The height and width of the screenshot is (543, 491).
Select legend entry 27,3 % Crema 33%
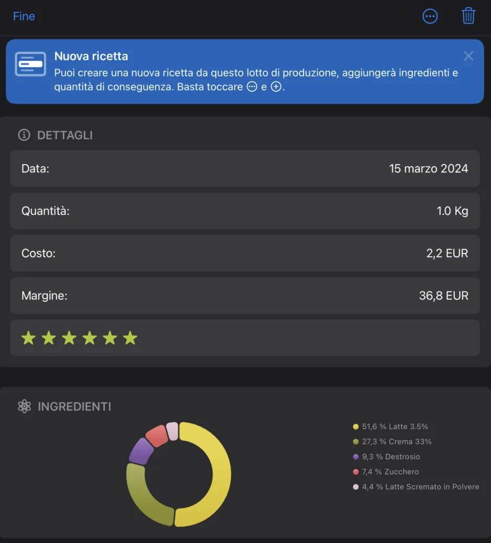392,441
